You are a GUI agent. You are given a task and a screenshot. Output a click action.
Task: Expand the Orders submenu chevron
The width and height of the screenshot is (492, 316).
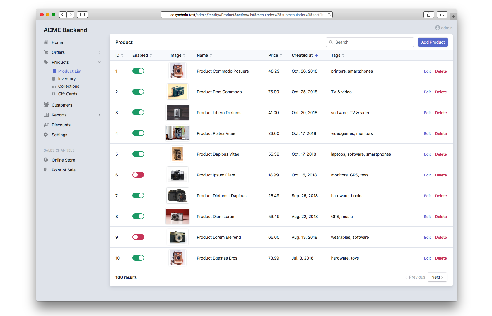click(x=99, y=52)
